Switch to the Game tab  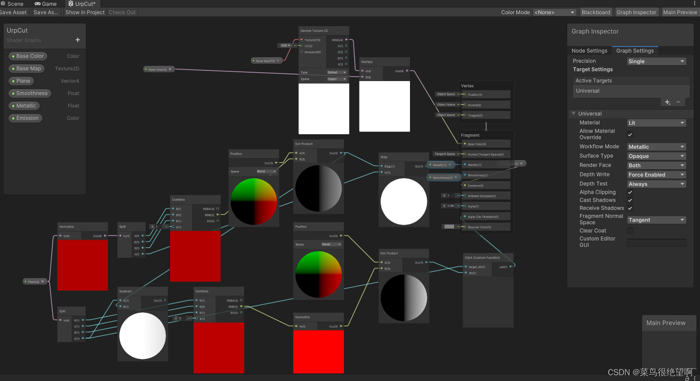pos(46,4)
